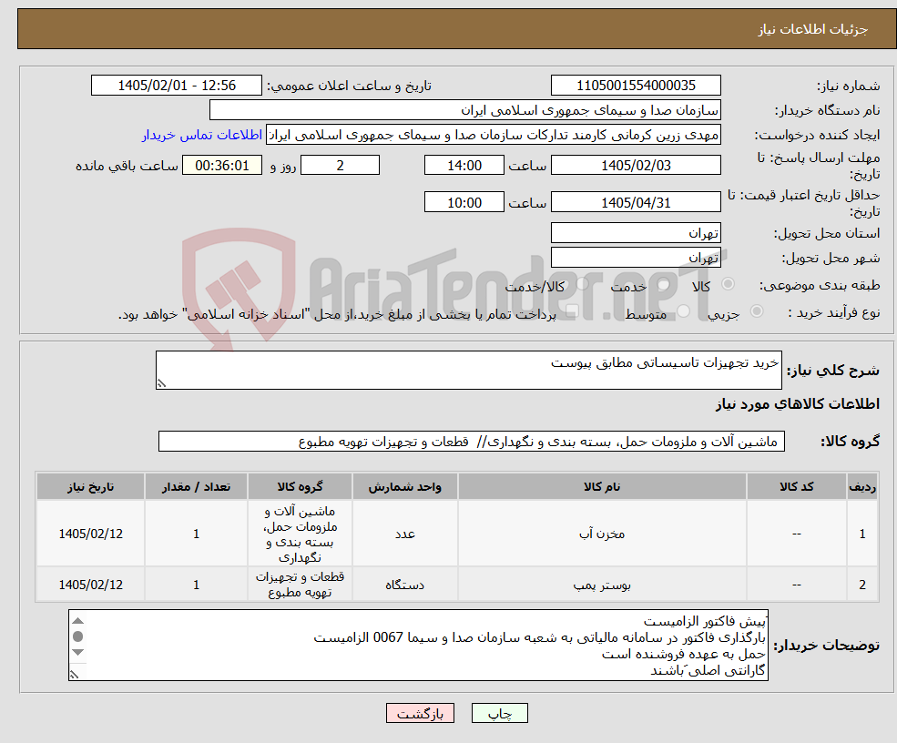Screen dimensions: 897x743
Task: Click column header تعداد / مقدار
Action: [x=196, y=487]
